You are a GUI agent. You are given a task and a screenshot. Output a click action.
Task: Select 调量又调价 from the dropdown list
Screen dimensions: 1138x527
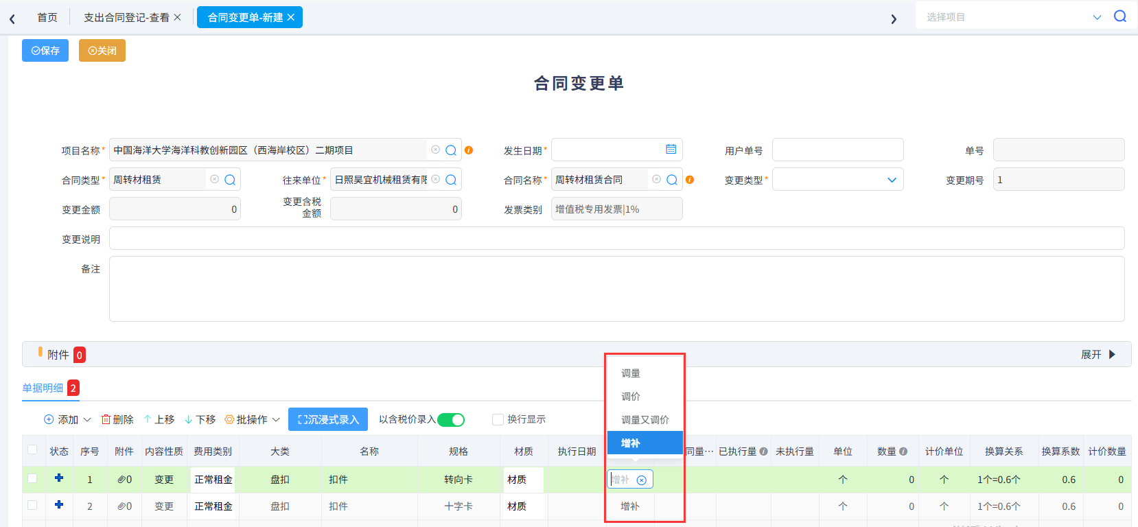[645, 420]
